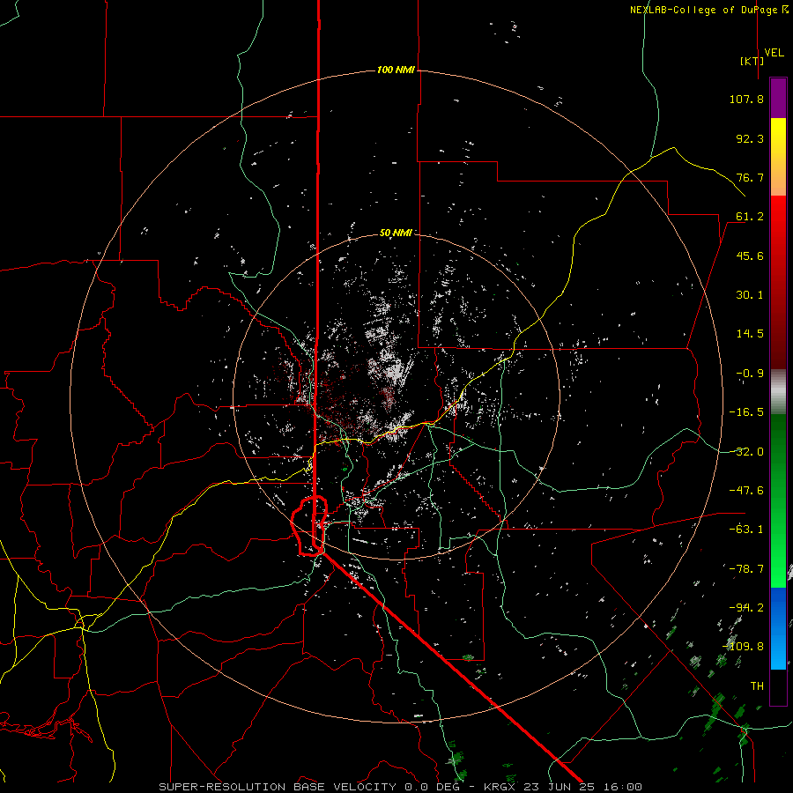Click the yellow segment of the color bar
This screenshot has height=793, width=793.
pos(778,157)
